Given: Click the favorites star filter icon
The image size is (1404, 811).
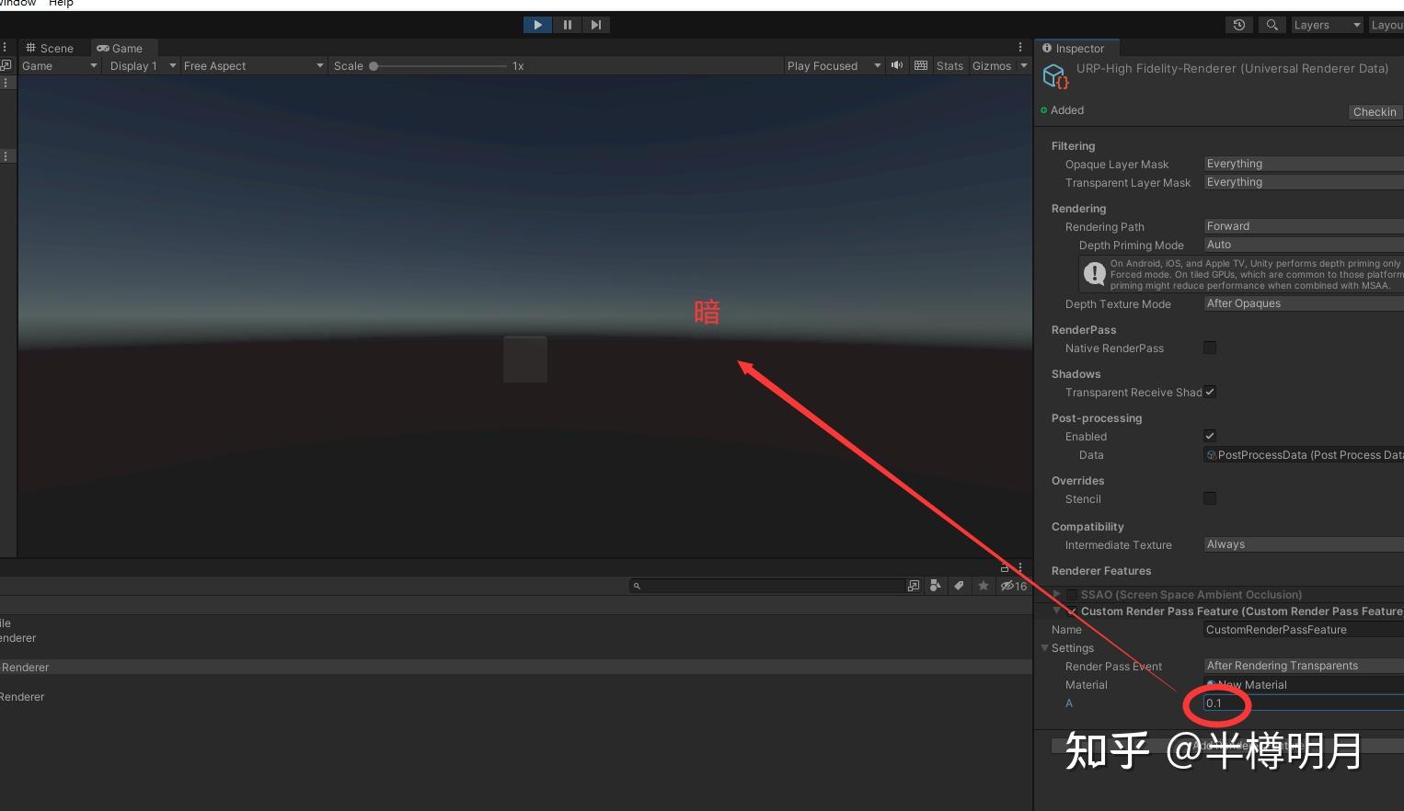Looking at the screenshot, I should (984, 585).
